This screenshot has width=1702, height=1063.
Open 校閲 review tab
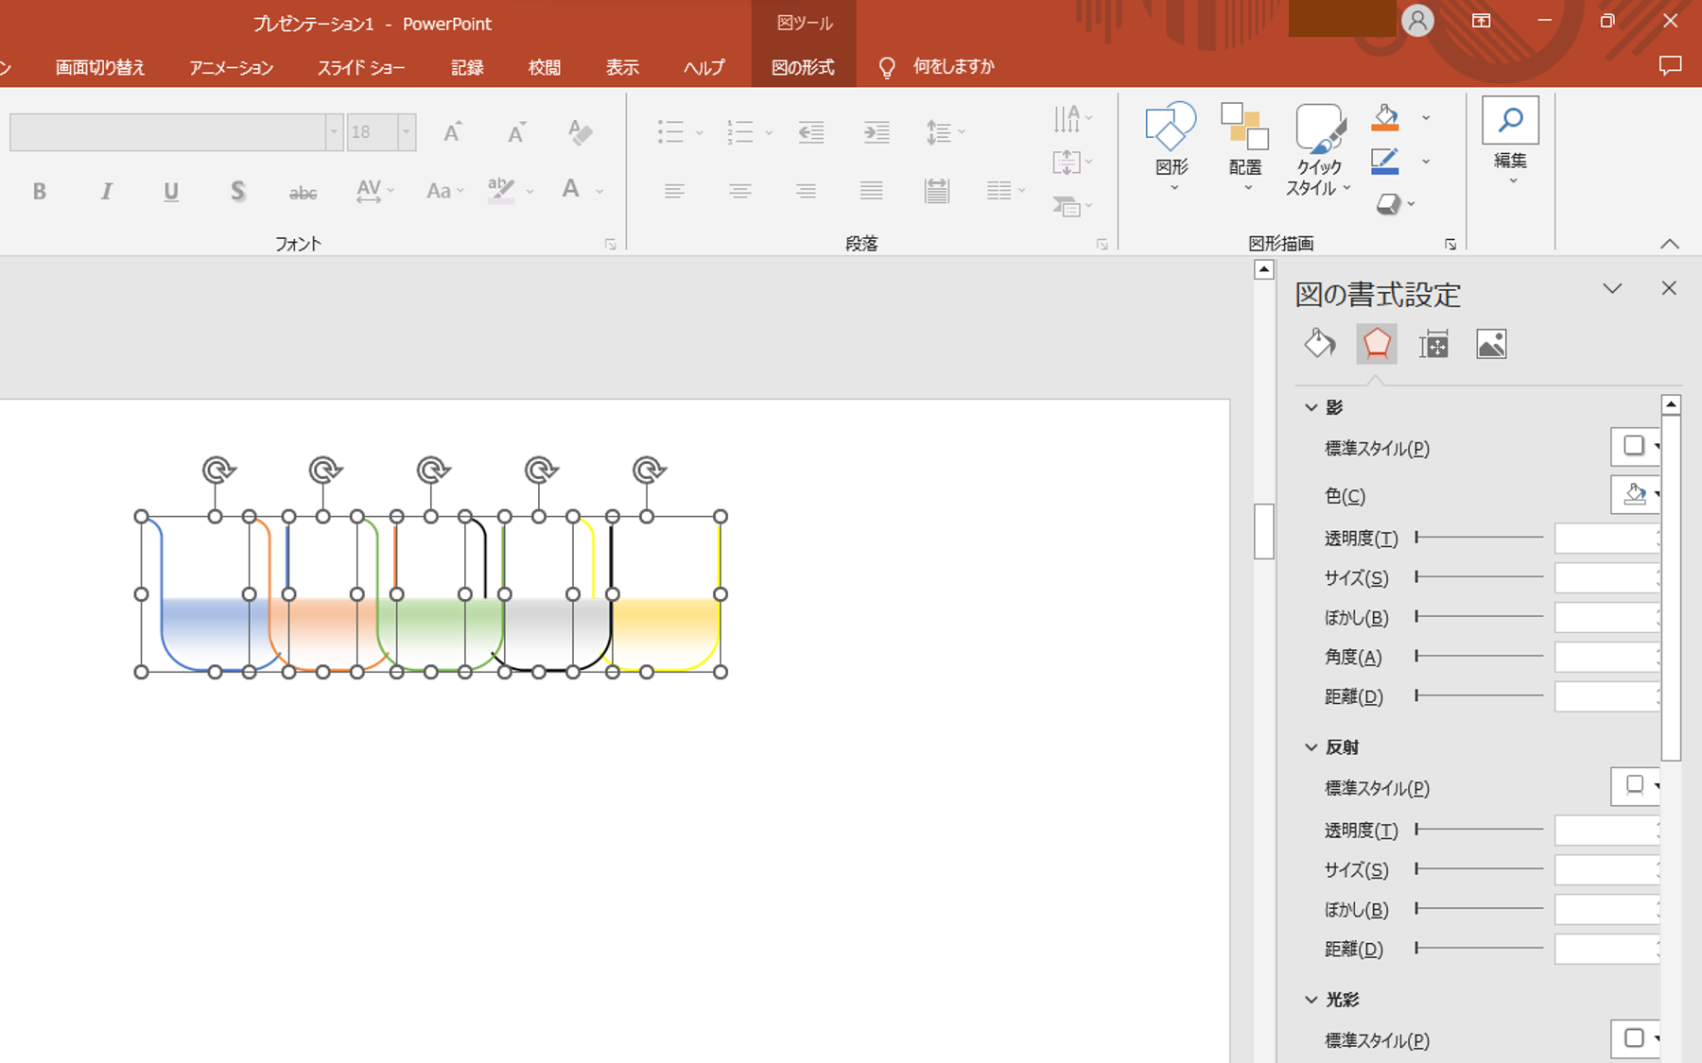pos(545,67)
